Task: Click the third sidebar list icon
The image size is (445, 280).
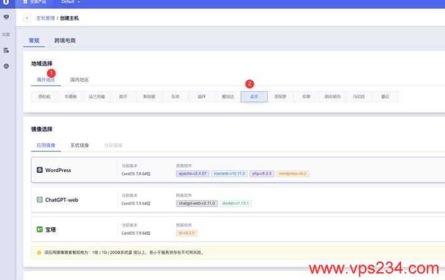Action: pyautogui.click(x=6, y=50)
